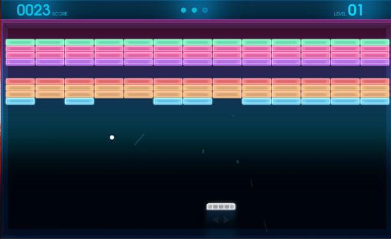Viewport: 391px width, 239px height.
Task: Click the SCORE label
Action: 60,13
